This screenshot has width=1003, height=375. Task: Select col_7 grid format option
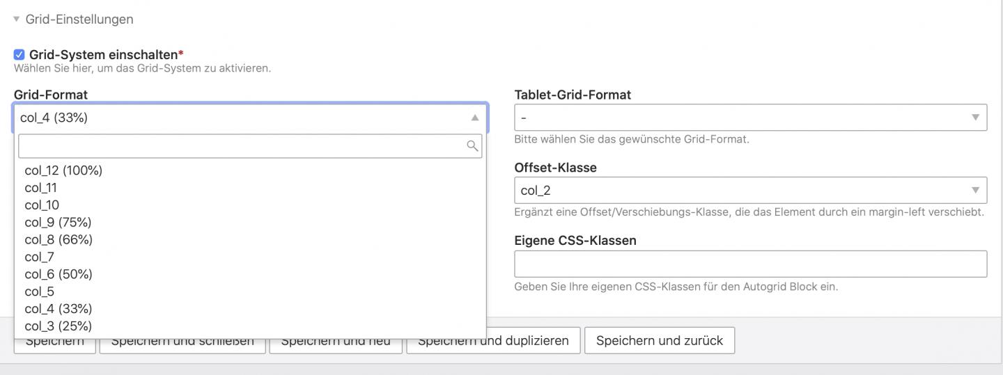39,257
